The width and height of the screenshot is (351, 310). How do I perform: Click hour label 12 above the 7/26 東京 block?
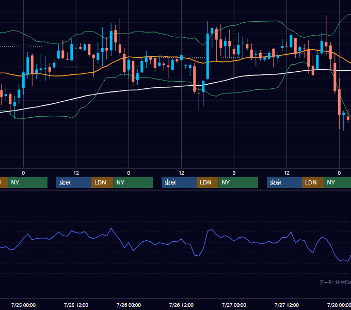click(181, 173)
